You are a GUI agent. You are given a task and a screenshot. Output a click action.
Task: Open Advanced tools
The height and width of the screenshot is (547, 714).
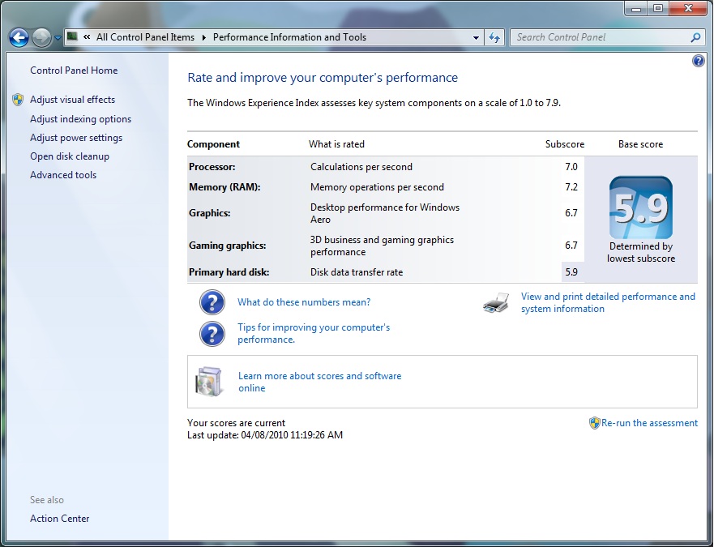[x=63, y=175]
